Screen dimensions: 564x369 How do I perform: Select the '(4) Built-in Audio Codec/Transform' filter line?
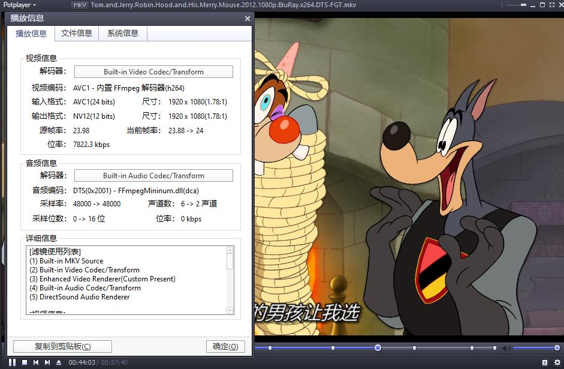pos(85,288)
